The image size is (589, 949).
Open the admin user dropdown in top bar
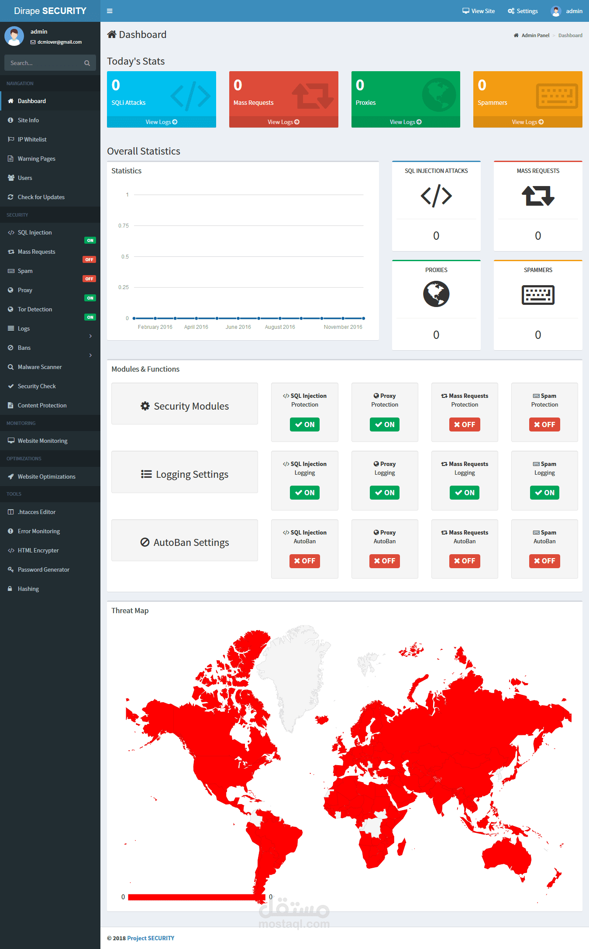[567, 11]
